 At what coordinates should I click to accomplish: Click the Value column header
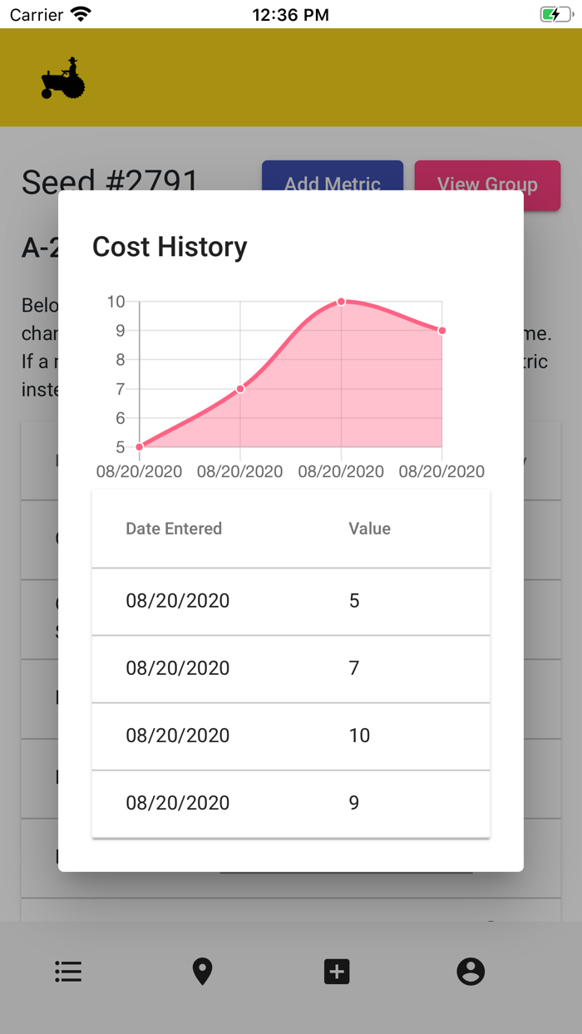point(369,529)
